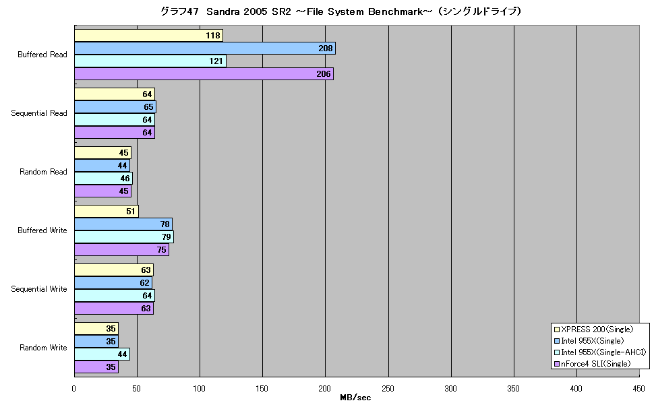Image resolution: width=654 pixels, height=407 pixels.
Task: Select the Random Write category label
Action: (x=43, y=348)
